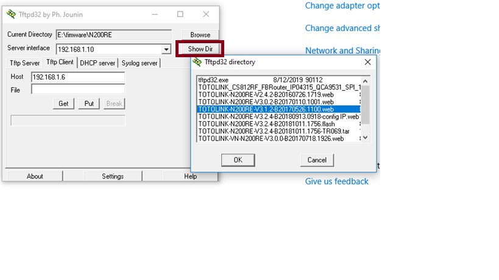Select the TOTOLINK_CS812RF_FBRouter file entry
This screenshot has width=499, height=280.
(x=278, y=88)
